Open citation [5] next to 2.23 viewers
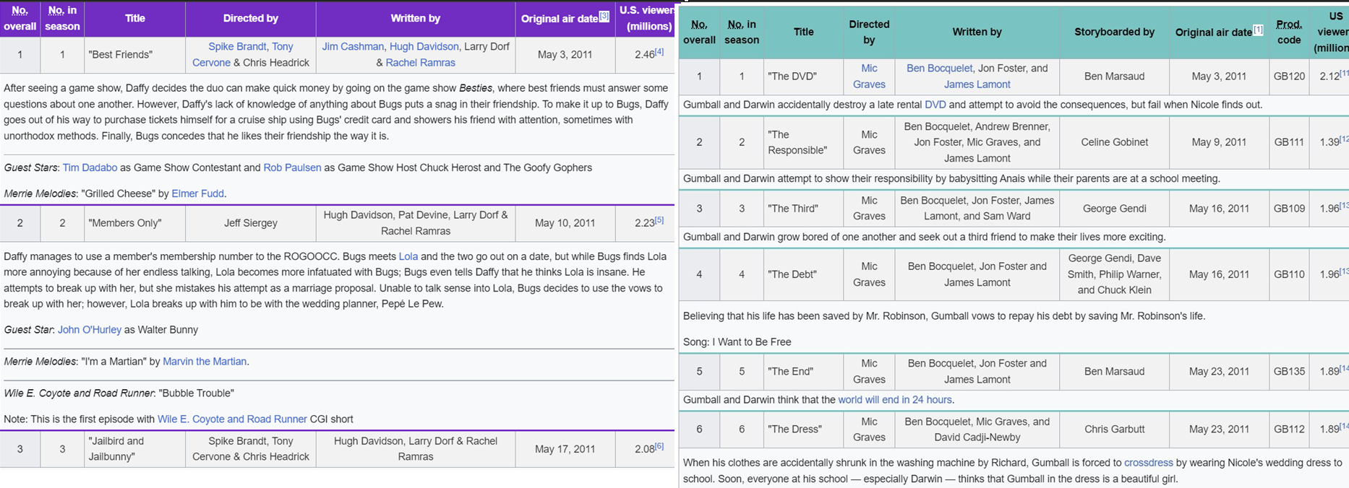Screen dimensions: 1349x488 [659, 220]
